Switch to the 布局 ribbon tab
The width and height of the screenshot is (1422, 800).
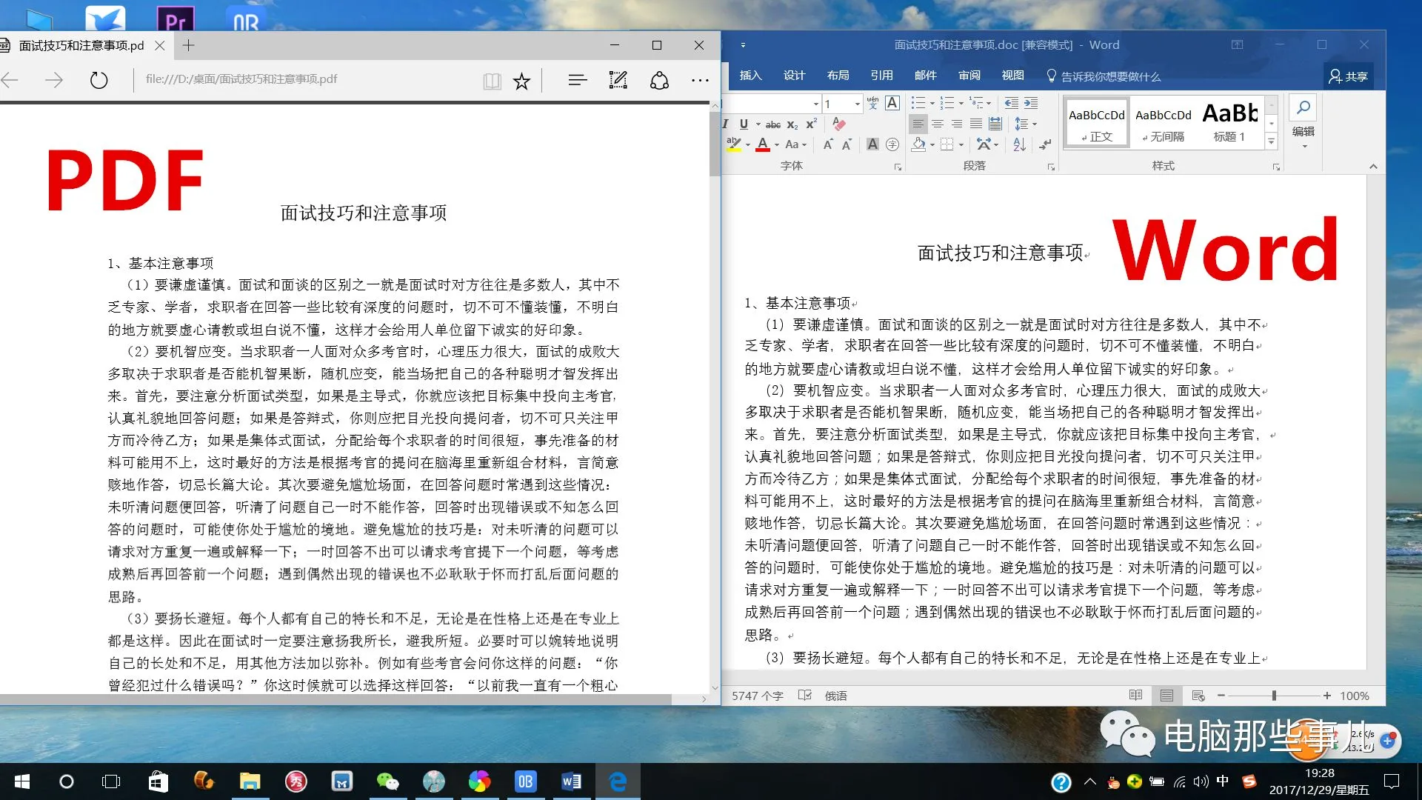[x=838, y=76]
